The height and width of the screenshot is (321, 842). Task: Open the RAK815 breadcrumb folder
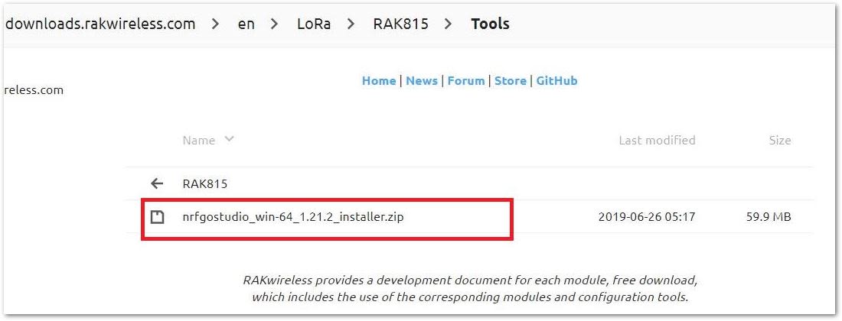[400, 24]
